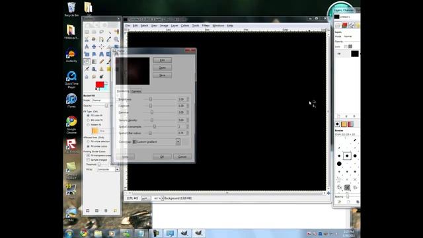Open the status bar unit dropdown
The image size is (423, 238).
click(145, 198)
